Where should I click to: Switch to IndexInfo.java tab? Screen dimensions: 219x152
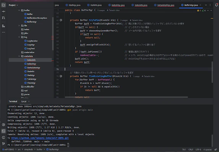pos(140,5)
